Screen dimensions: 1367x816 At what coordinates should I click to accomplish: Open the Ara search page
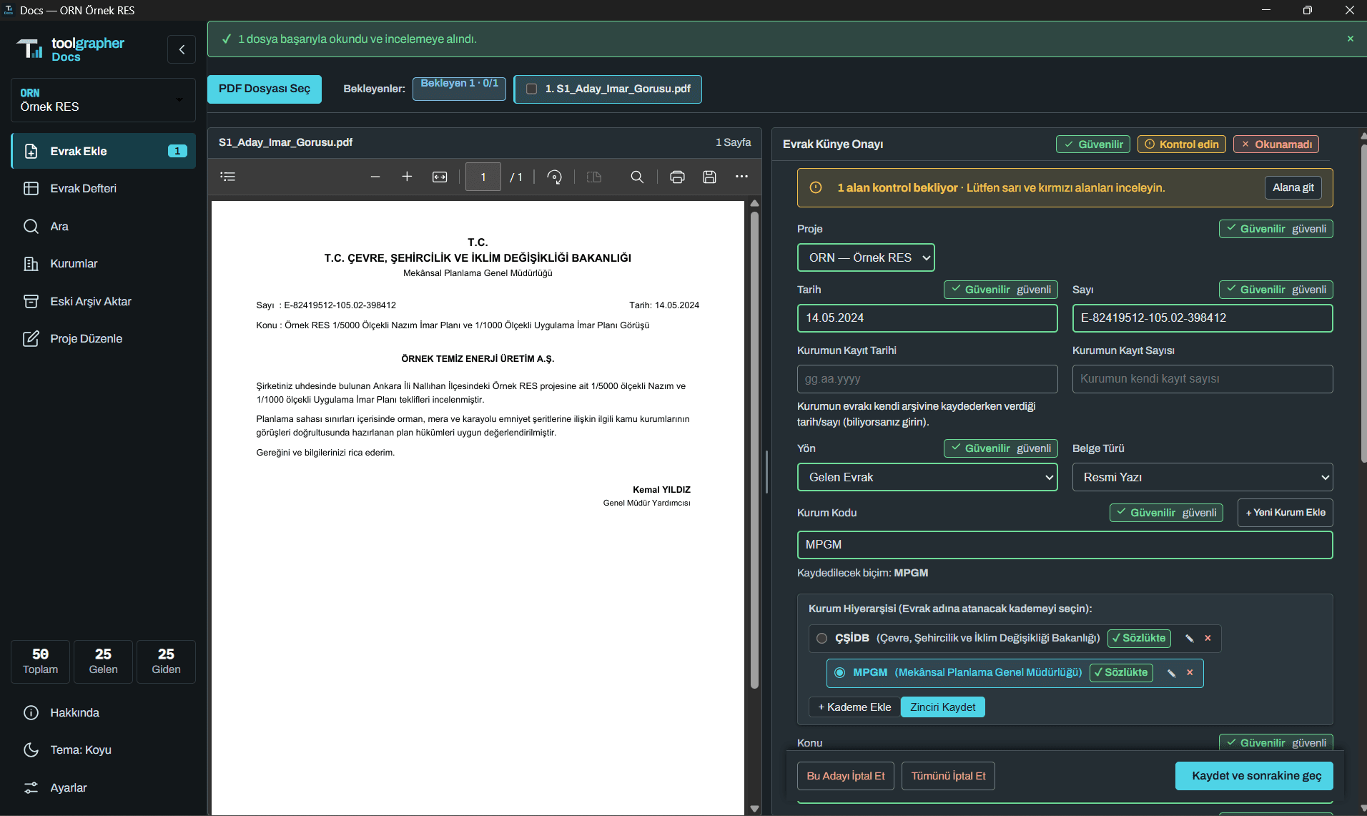(x=103, y=226)
